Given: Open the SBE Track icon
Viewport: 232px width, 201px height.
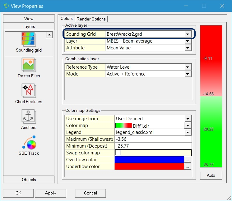Looking at the screenshot, I should (x=29, y=143).
